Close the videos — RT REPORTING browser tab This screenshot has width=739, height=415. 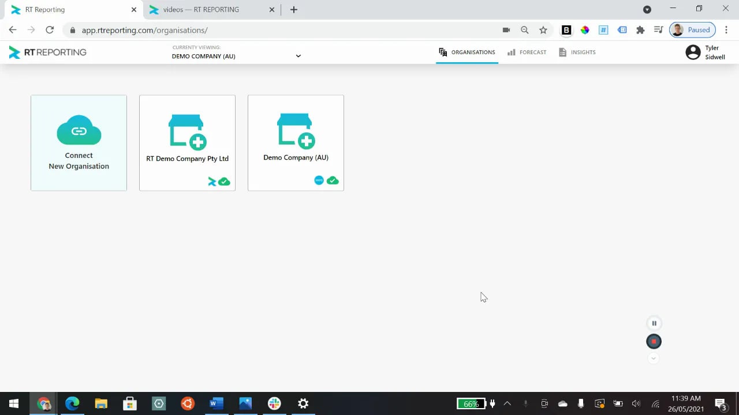click(x=273, y=10)
